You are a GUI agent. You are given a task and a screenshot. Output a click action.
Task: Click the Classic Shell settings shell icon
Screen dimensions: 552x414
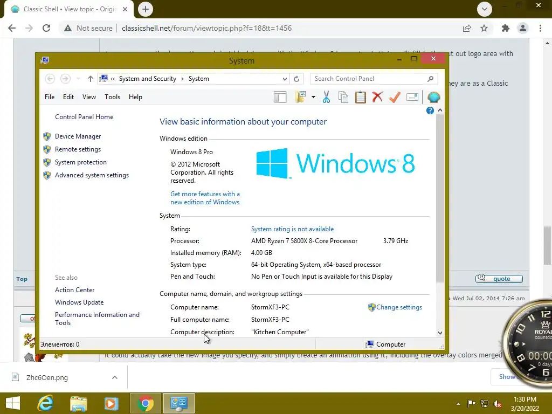click(433, 97)
